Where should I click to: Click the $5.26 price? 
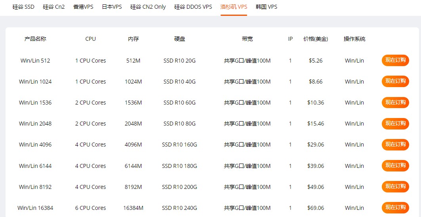click(316, 61)
